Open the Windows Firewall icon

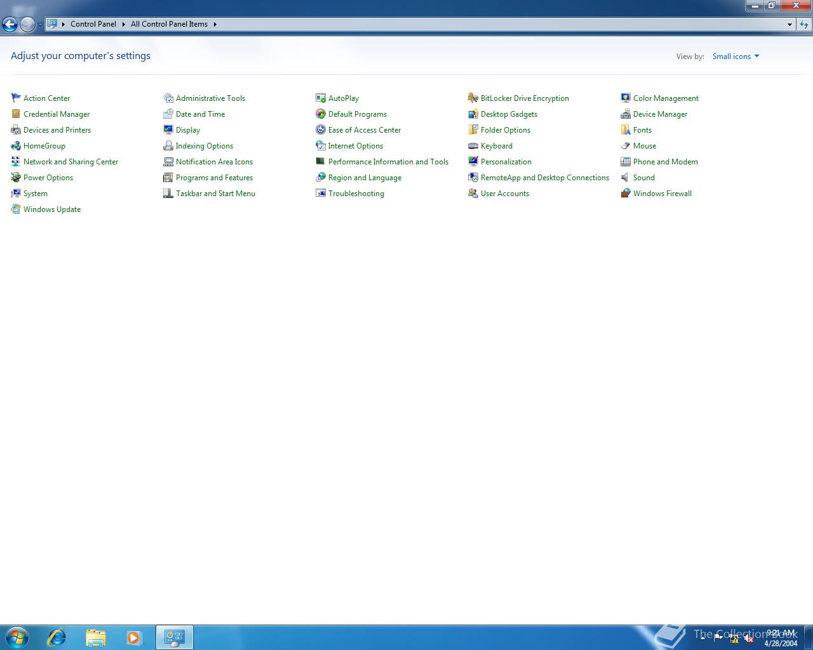pyautogui.click(x=626, y=193)
